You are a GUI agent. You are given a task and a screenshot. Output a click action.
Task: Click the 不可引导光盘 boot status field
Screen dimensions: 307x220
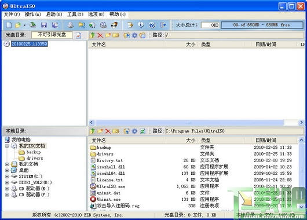tap(52, 35)
